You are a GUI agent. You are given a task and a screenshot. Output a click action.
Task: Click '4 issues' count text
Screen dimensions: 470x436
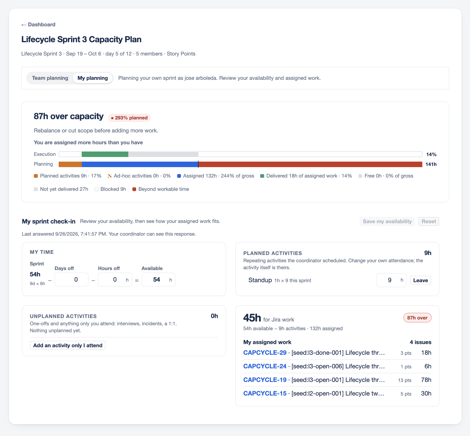coord(421,342)
